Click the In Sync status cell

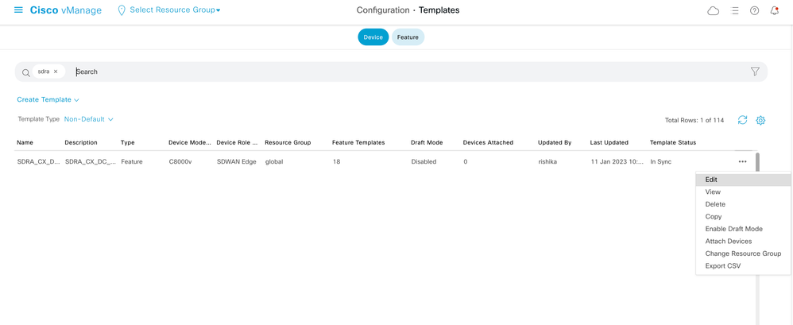pos(661,162)
